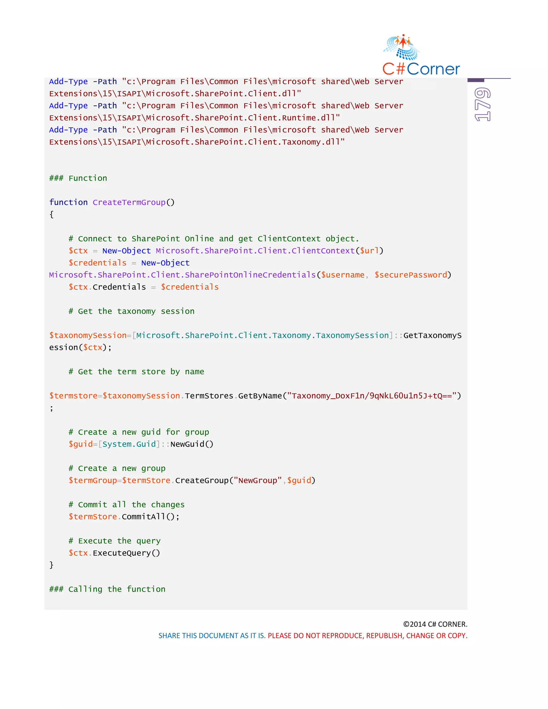Click page number 179

coord(483,104)
